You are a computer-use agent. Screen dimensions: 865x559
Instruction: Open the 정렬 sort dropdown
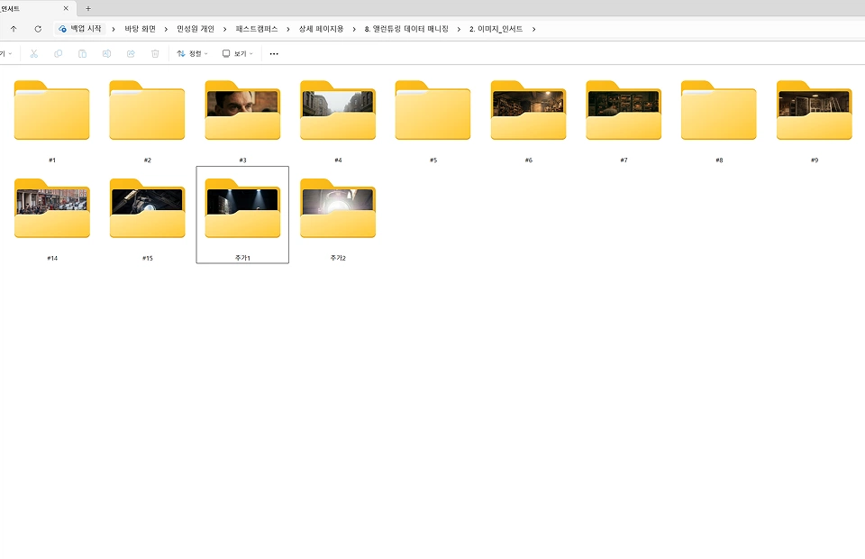192,53
